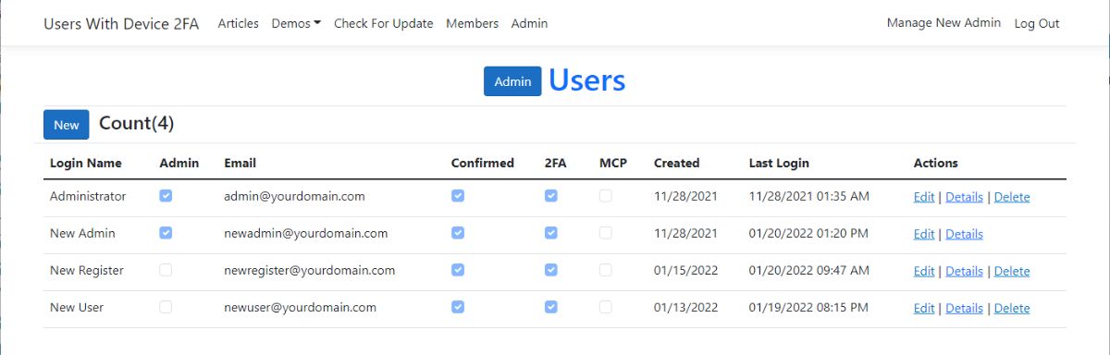Screen dimensions: 1110x355
Task: Click the New user button
Action: pyautogui.click(x=67, y=125)
